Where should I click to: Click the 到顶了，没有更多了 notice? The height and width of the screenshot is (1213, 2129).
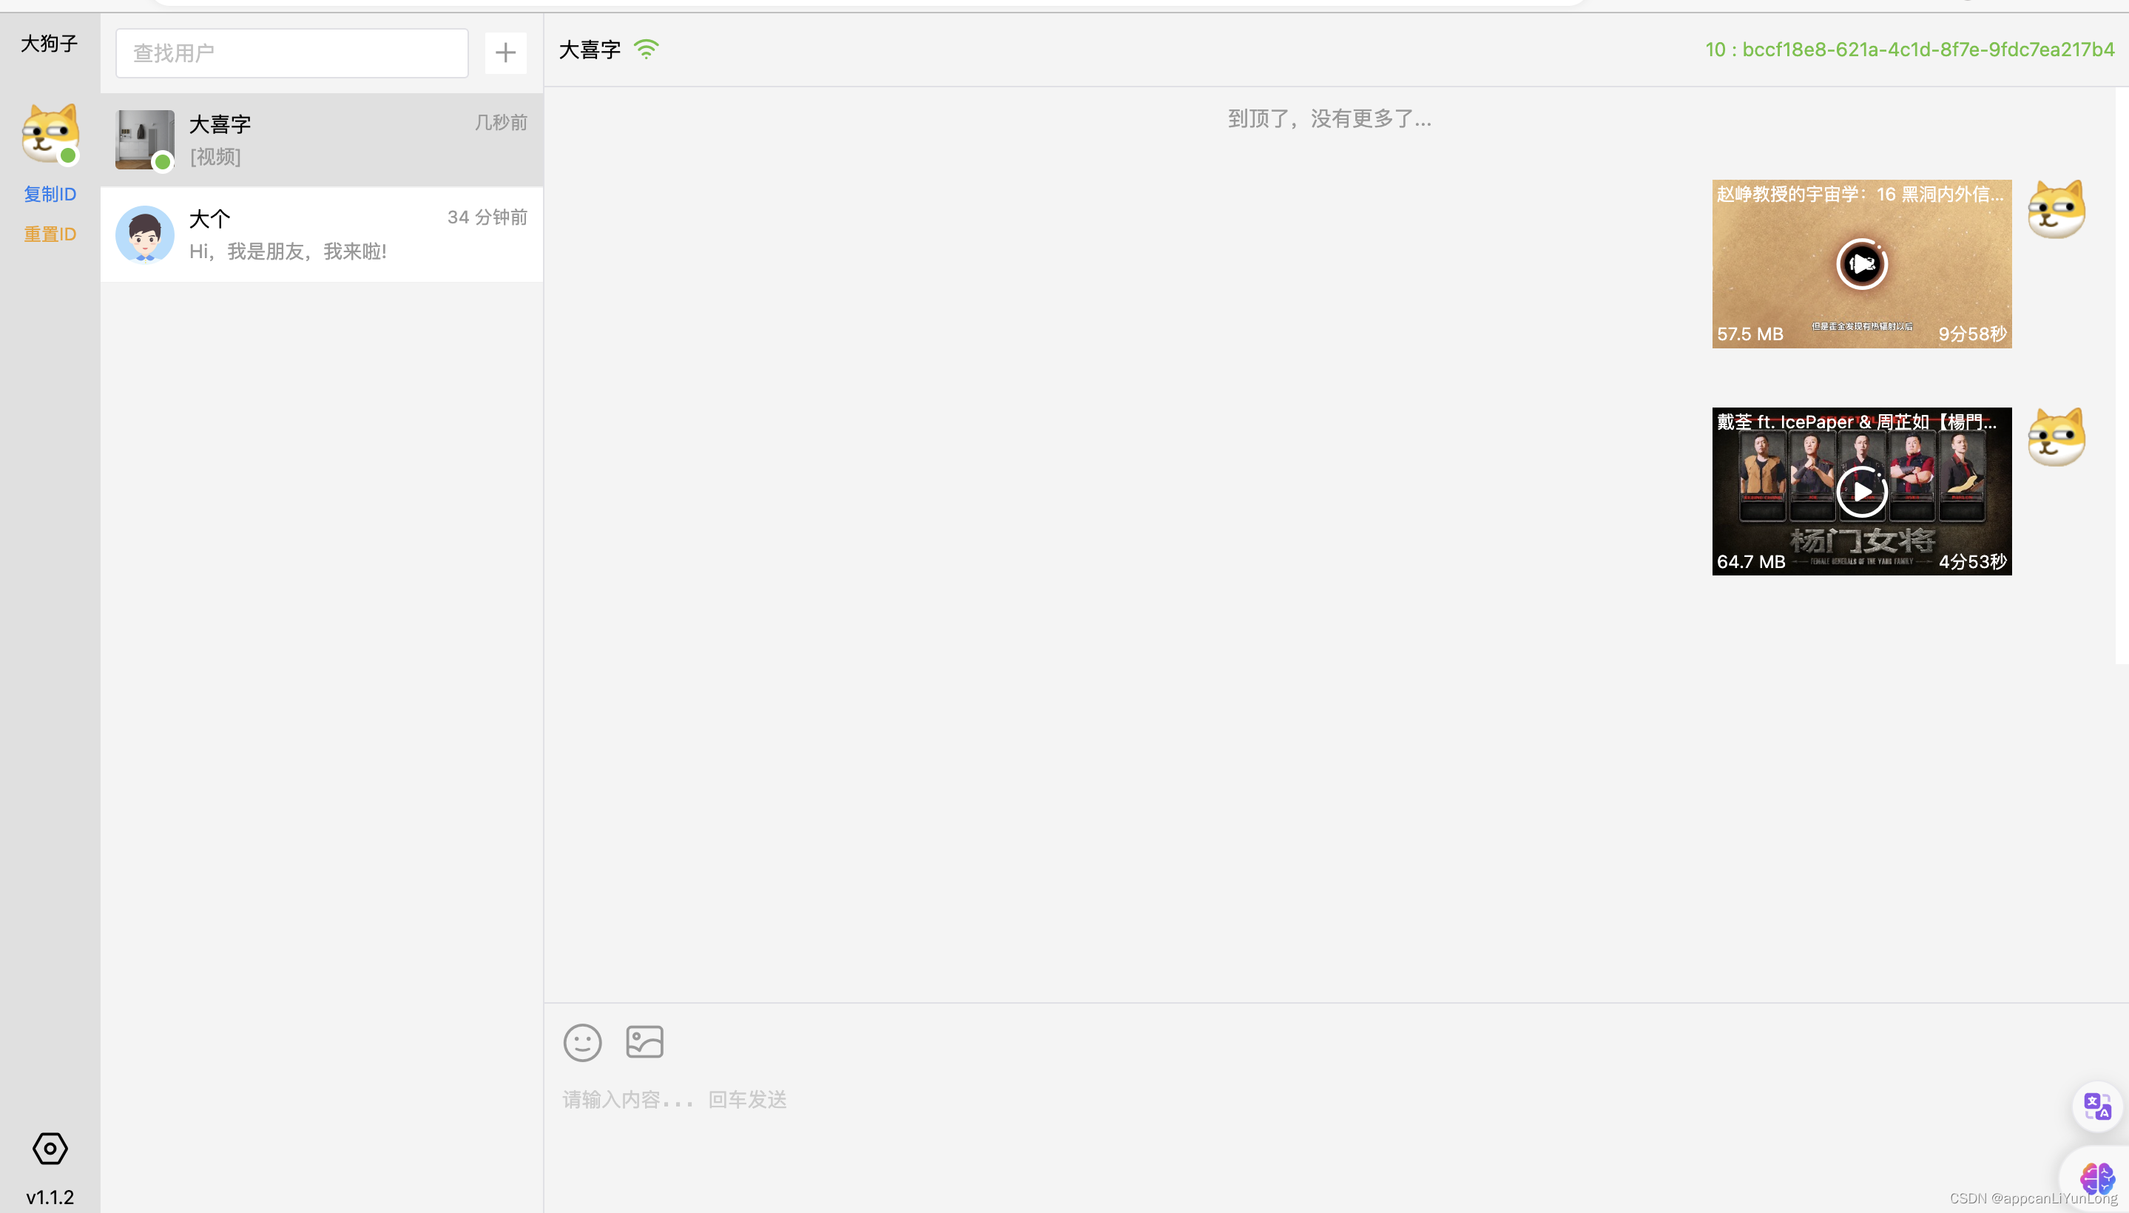[1330, 119]
